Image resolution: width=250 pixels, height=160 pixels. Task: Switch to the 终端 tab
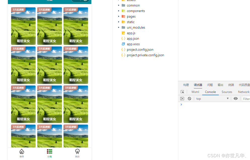(231, 85)
